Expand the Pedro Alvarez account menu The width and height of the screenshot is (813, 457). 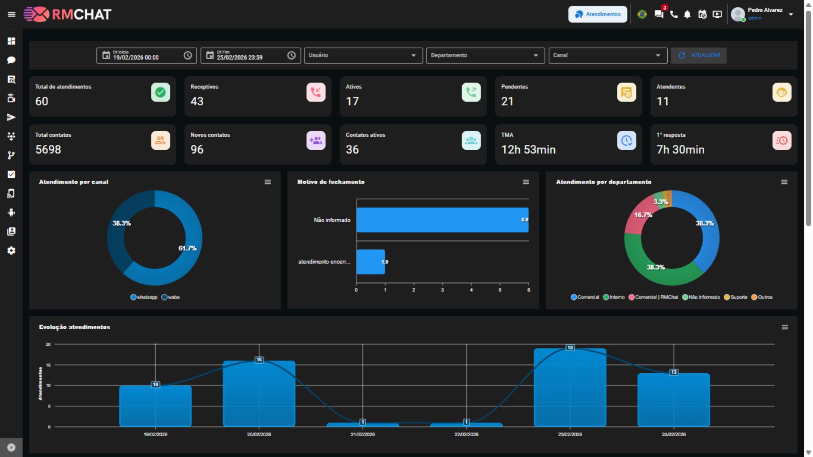pos(791,14)
